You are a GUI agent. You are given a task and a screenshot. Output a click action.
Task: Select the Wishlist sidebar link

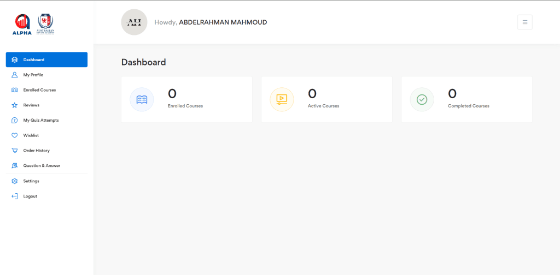[31, 135]
